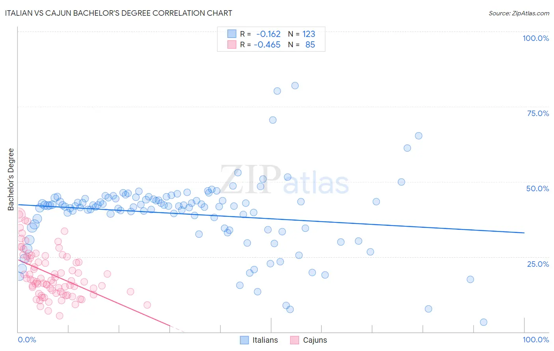
Task: Click the blue Italians legend swatch
Action: coord(244,340)
